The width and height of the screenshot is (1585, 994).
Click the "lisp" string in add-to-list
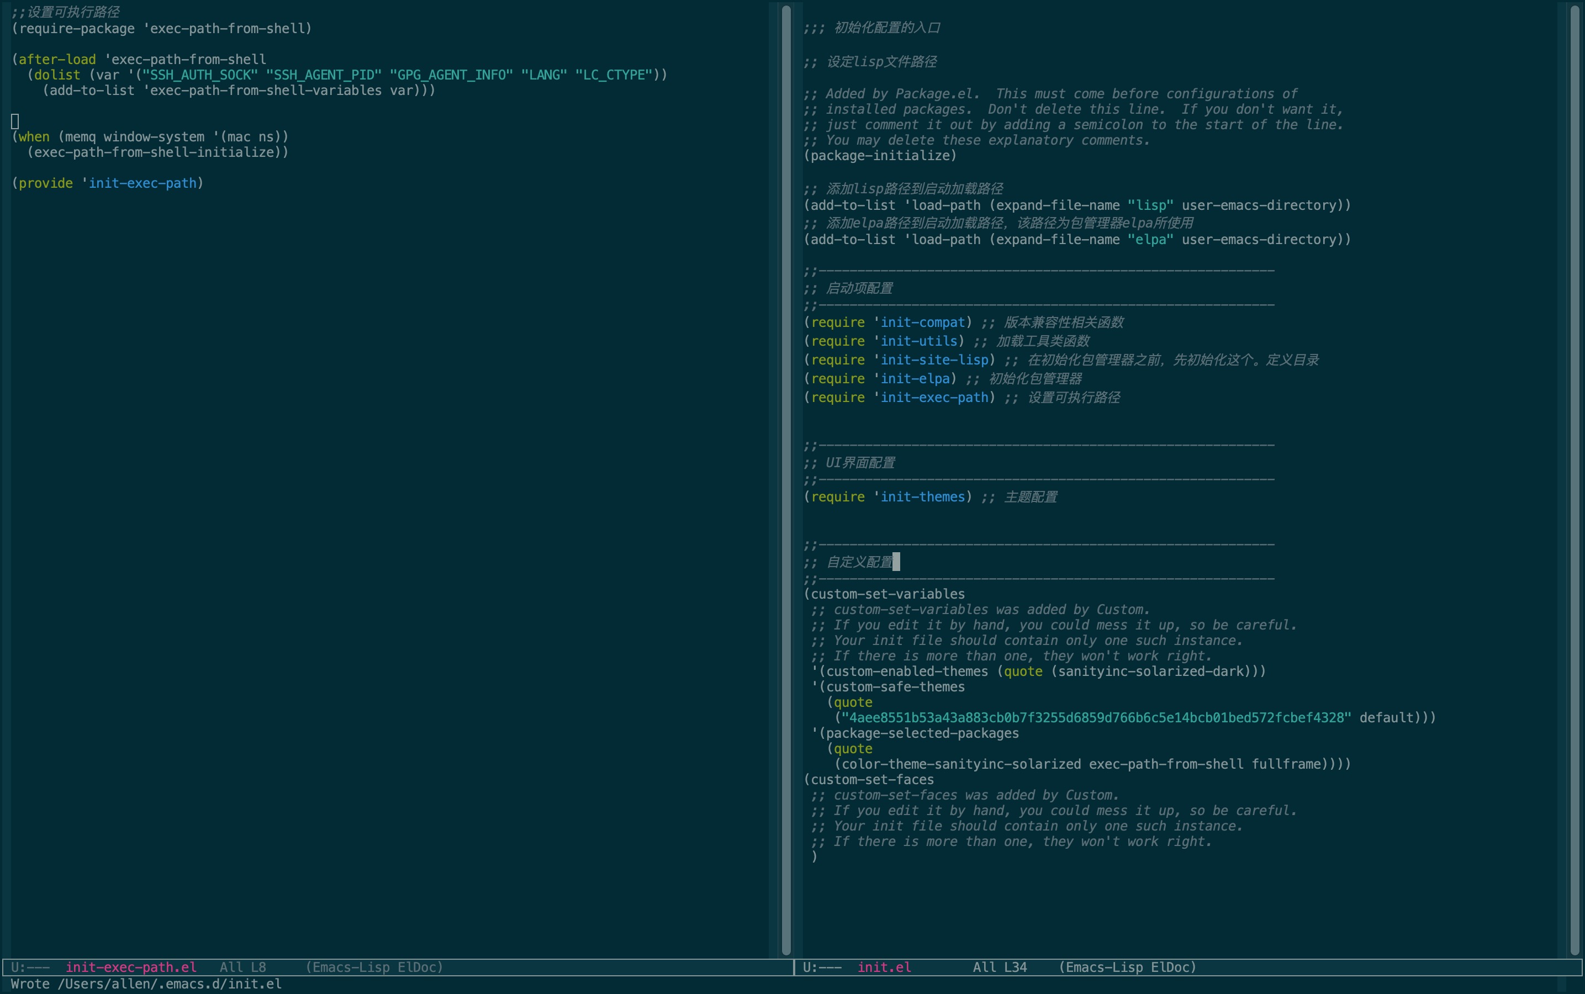tap(1150, 205)
